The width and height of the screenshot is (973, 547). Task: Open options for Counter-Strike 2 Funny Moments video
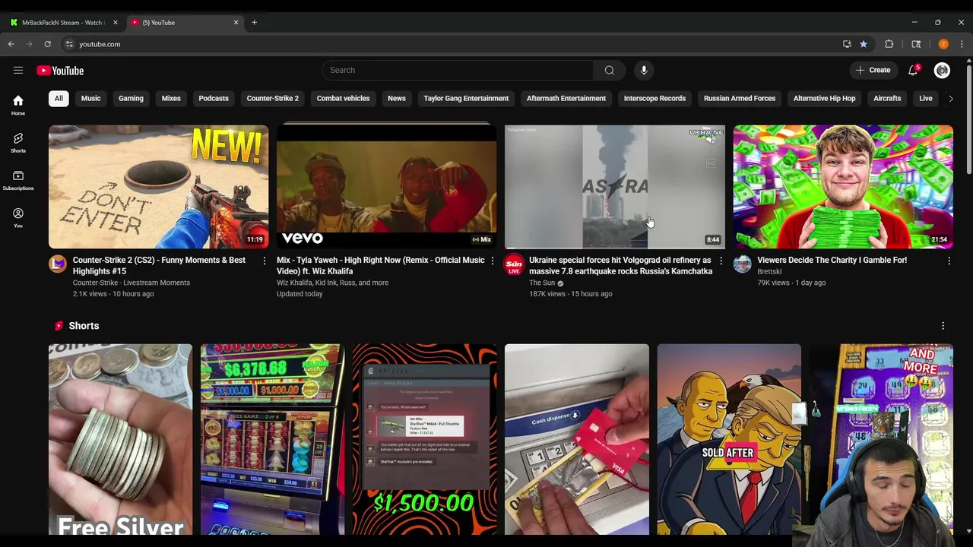coord(265,261)
